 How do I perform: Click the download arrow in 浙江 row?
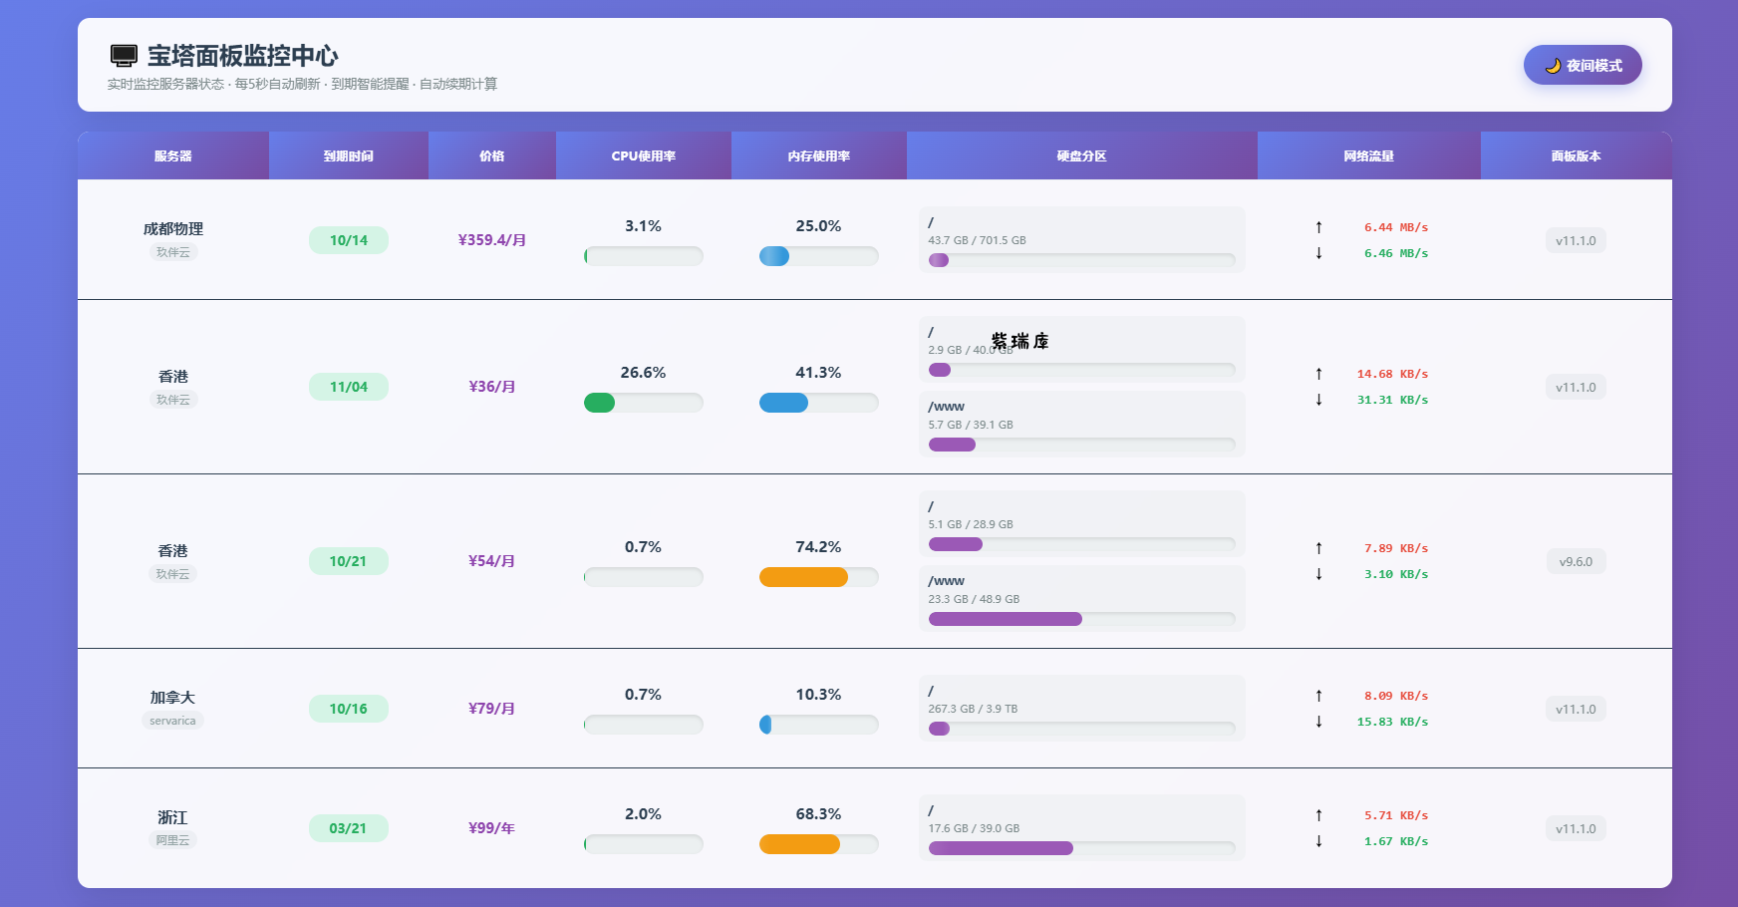pos(1318,841)
